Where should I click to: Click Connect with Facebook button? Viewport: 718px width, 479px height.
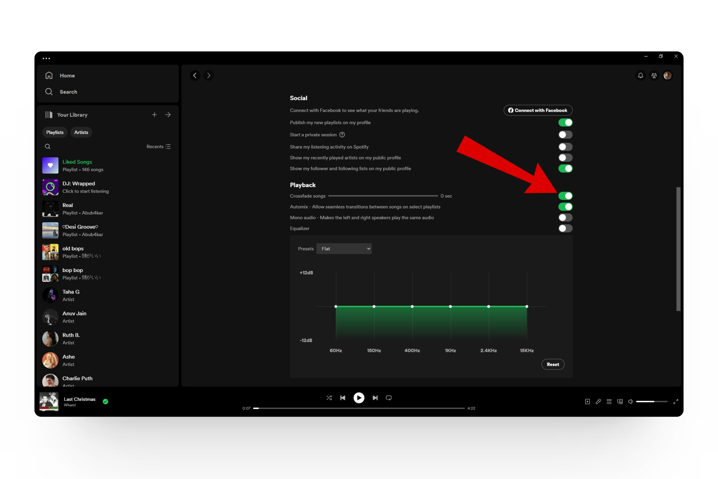coord(537,110)
